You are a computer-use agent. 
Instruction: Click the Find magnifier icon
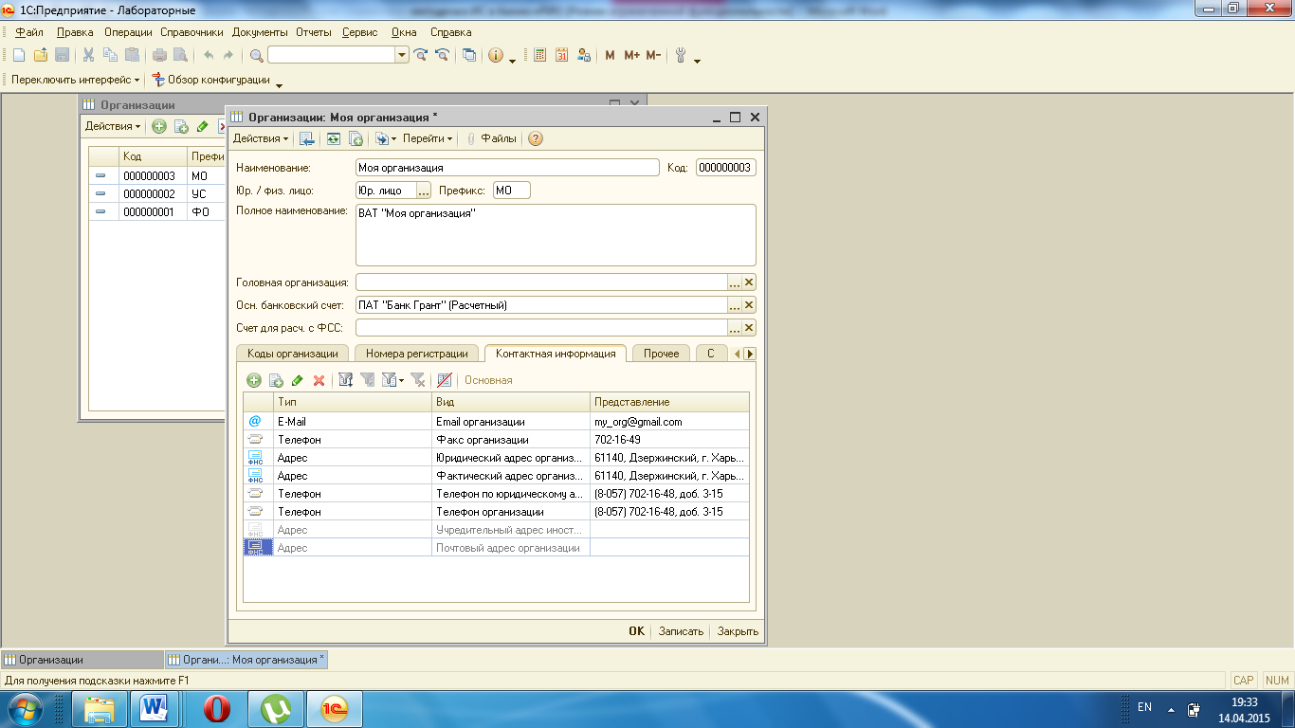[256, 55]
